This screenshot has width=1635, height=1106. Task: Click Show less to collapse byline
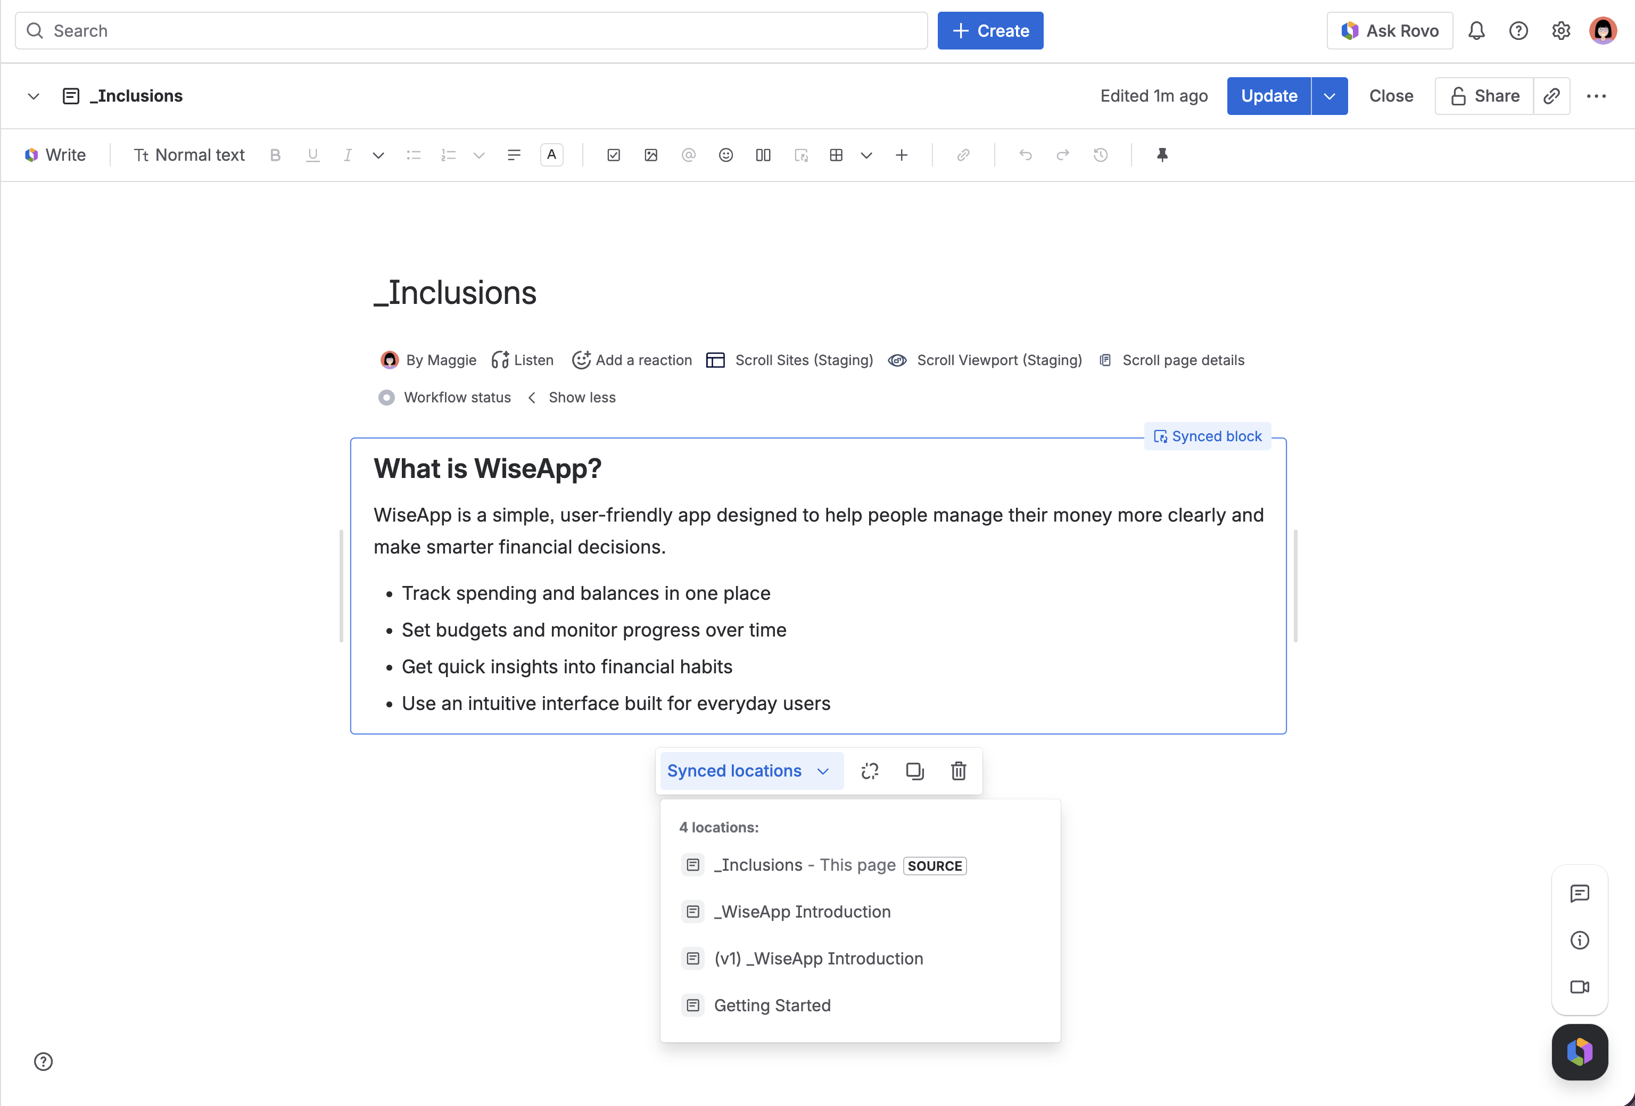click(x=582, y=398)
